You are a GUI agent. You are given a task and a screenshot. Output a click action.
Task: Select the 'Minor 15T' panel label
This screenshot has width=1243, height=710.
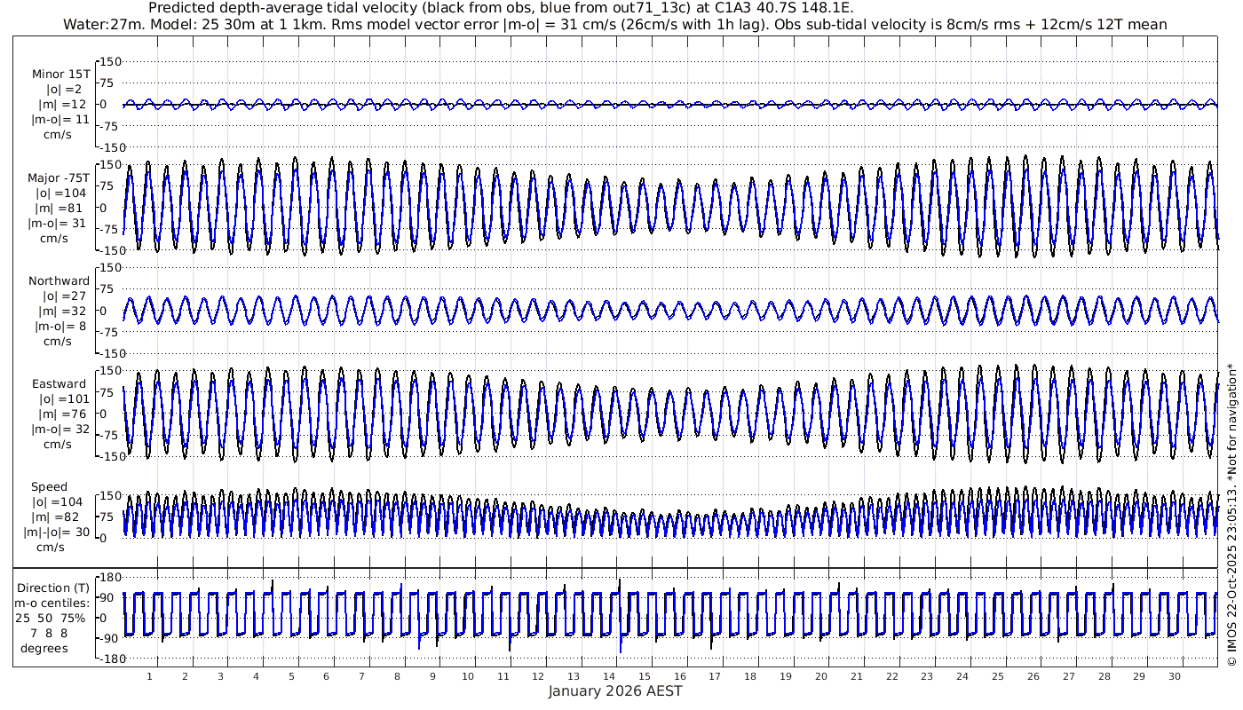59,74
